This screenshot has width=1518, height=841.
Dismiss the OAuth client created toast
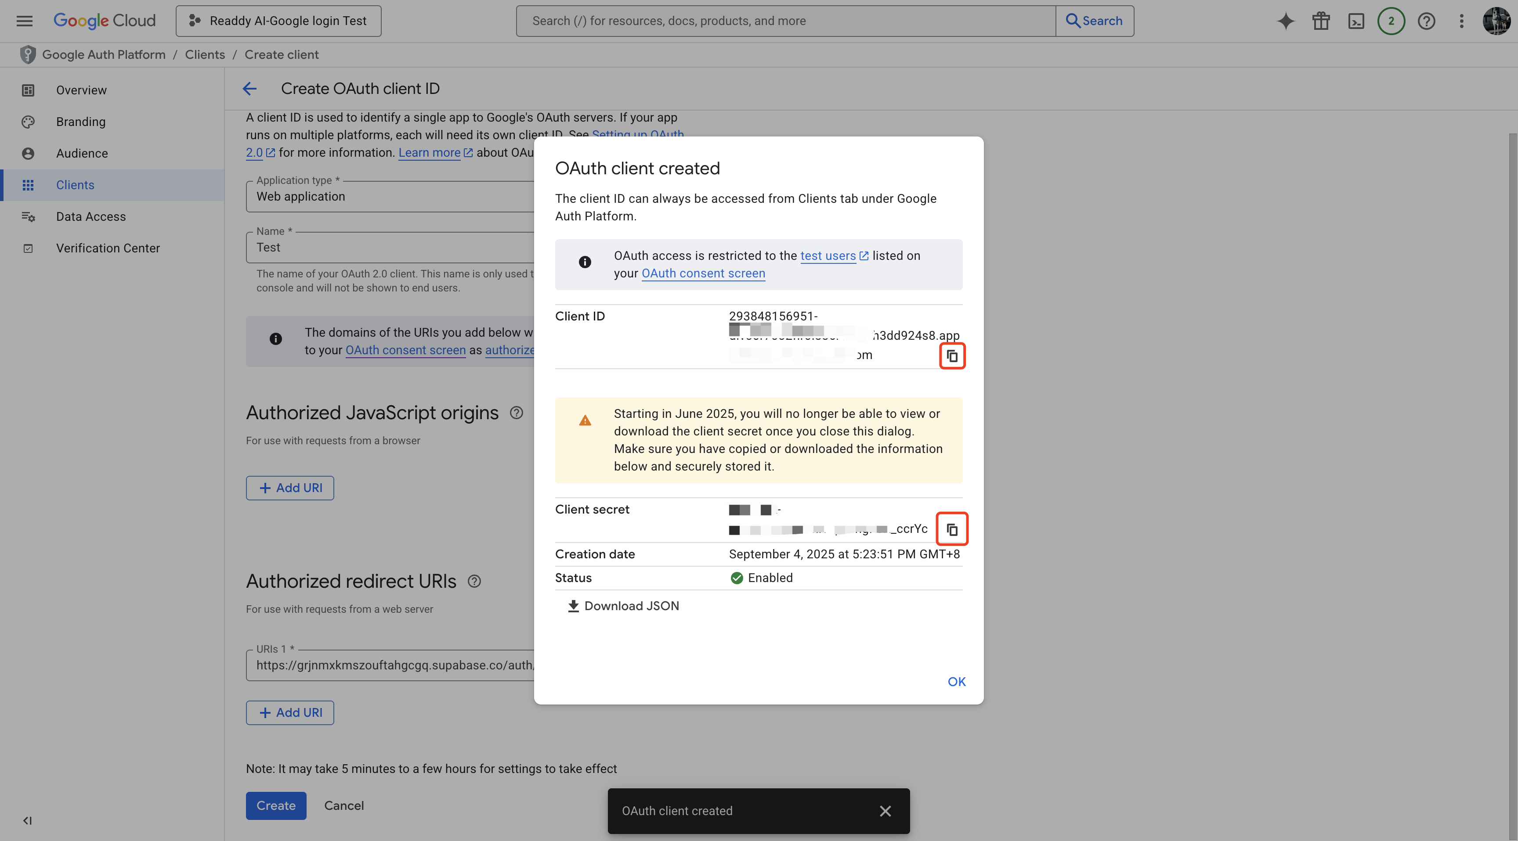click(885, 811)
